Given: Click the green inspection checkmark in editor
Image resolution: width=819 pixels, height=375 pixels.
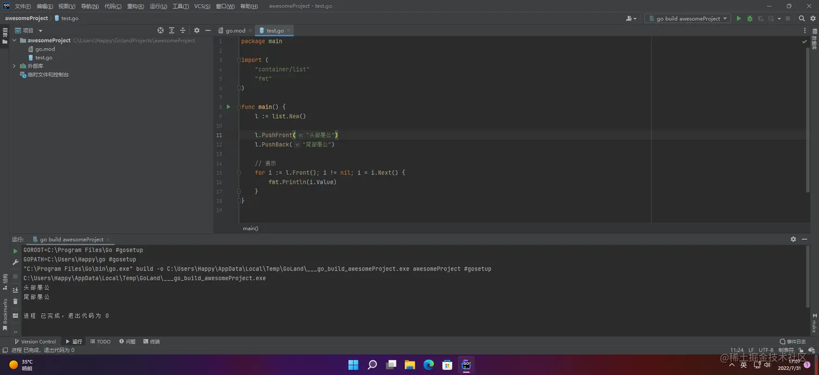Looking at the screenshot, I should [x=804, y=42].
